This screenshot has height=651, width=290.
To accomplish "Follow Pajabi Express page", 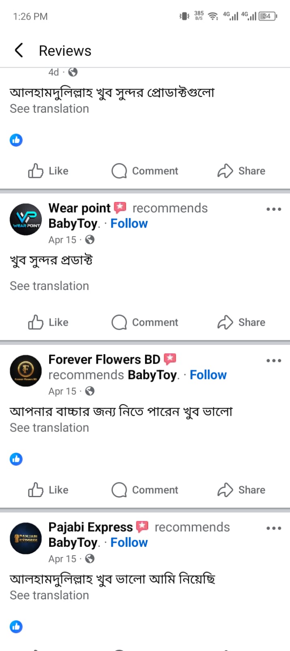I will pyautogui.click(x=129, y=543).
